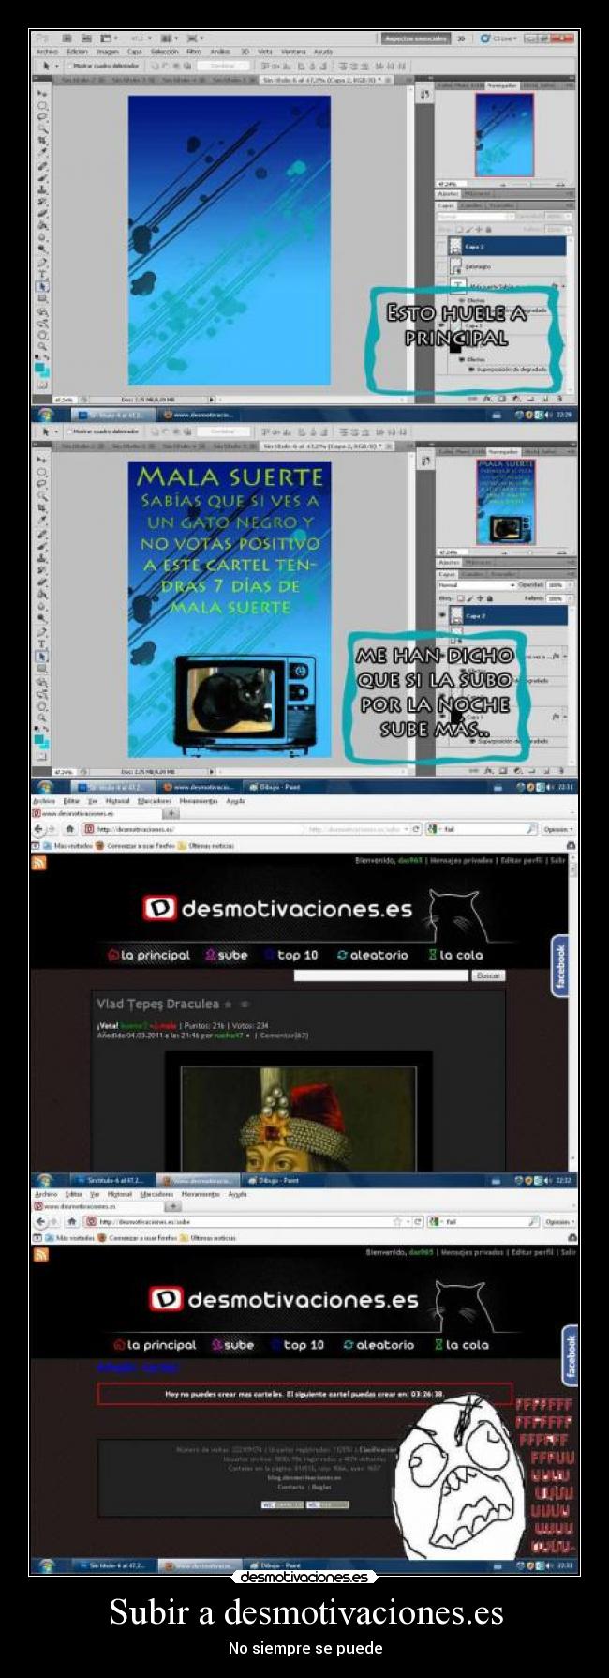Click the Firefox home icon on Vlad Țepeș page
This screenshot has width=609, height=1678.
[70, 829]
